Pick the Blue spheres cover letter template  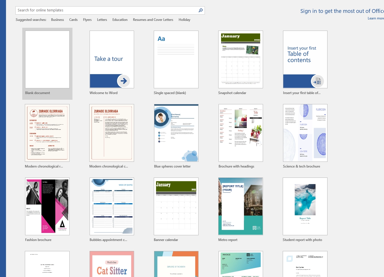[x=176, y=133]
